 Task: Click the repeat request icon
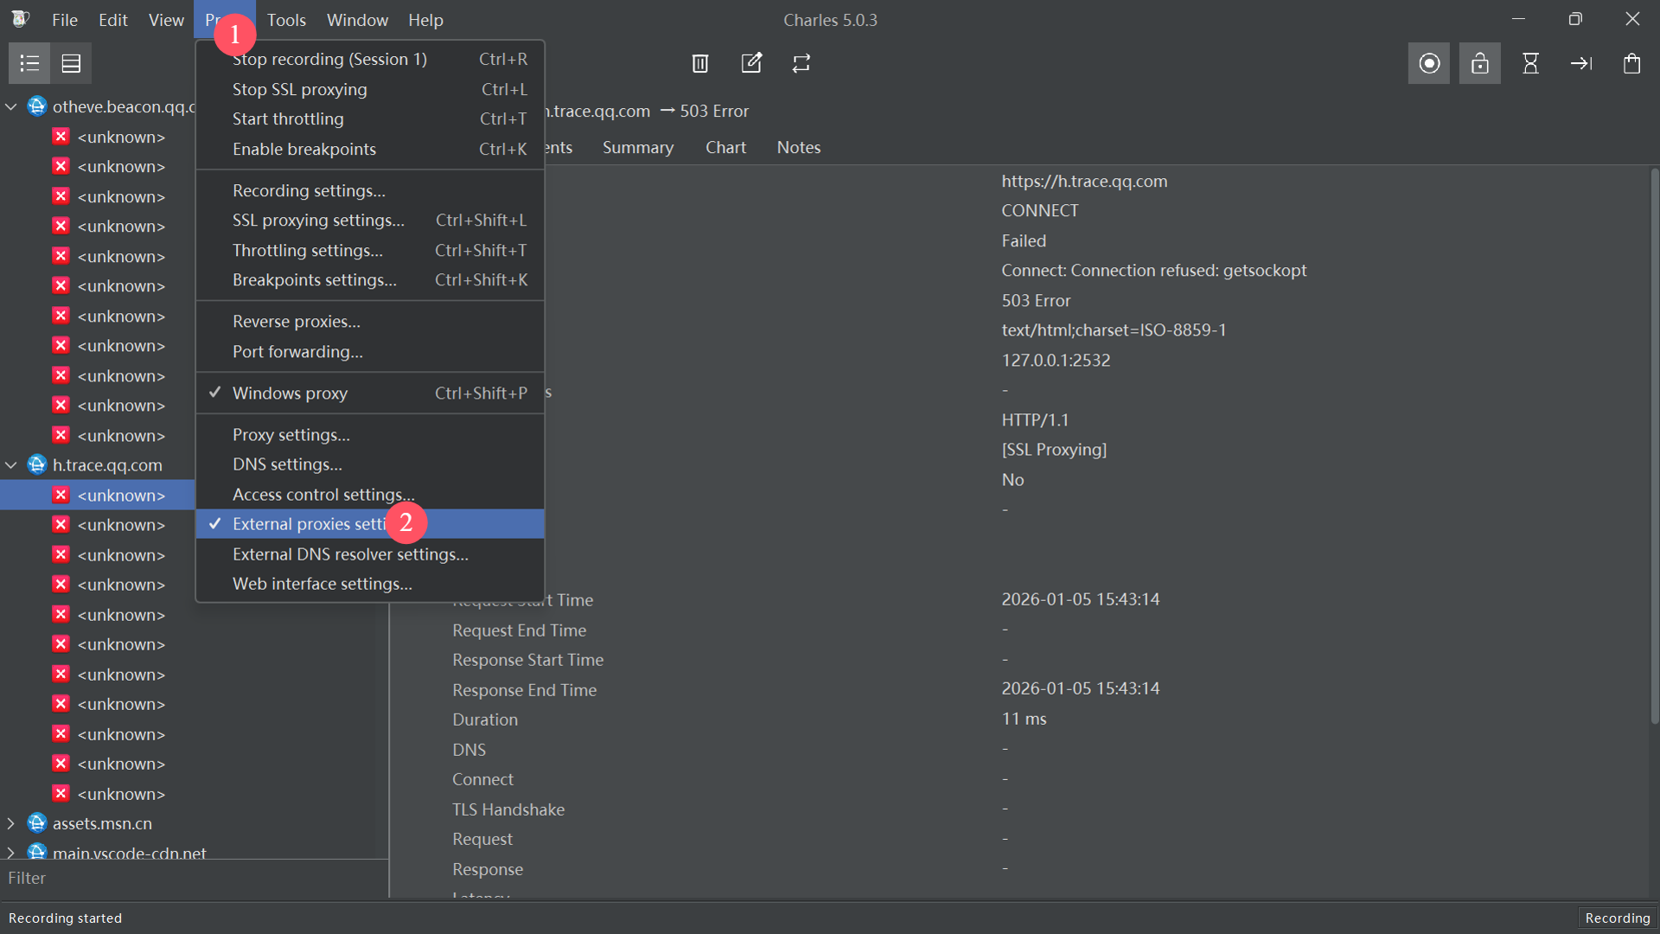[801, 63]
